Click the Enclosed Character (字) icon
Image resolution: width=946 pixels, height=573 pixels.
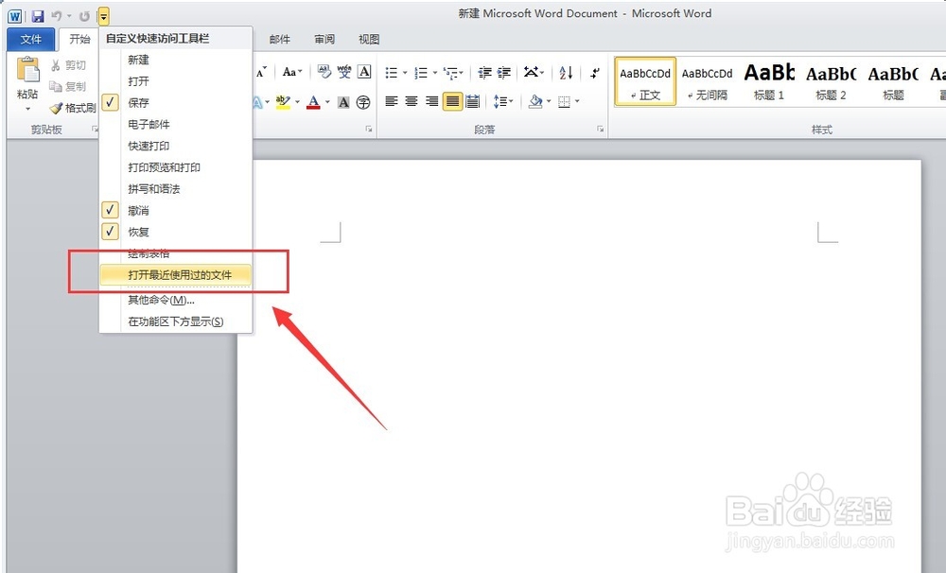[363, 102]
